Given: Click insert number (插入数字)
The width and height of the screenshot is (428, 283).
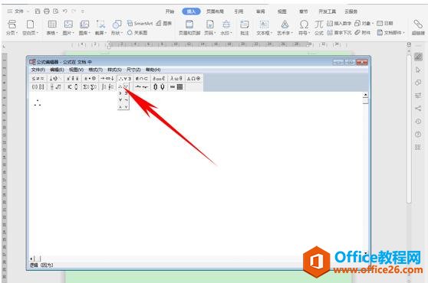Looking at the screenshot, I should (339, 24).
